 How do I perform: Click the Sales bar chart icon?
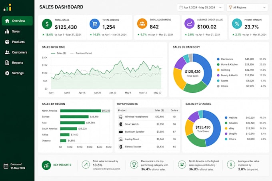[x=7, y=31]
